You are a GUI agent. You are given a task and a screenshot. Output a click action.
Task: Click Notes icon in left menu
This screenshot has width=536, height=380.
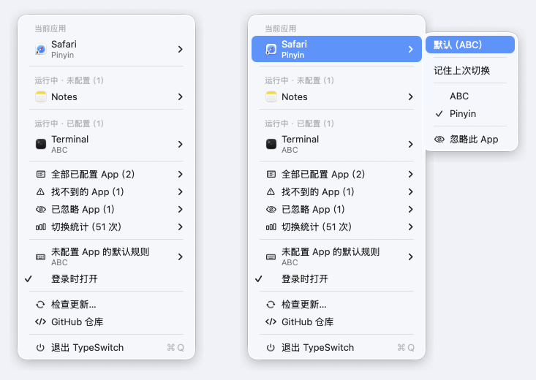coord(41,96)
